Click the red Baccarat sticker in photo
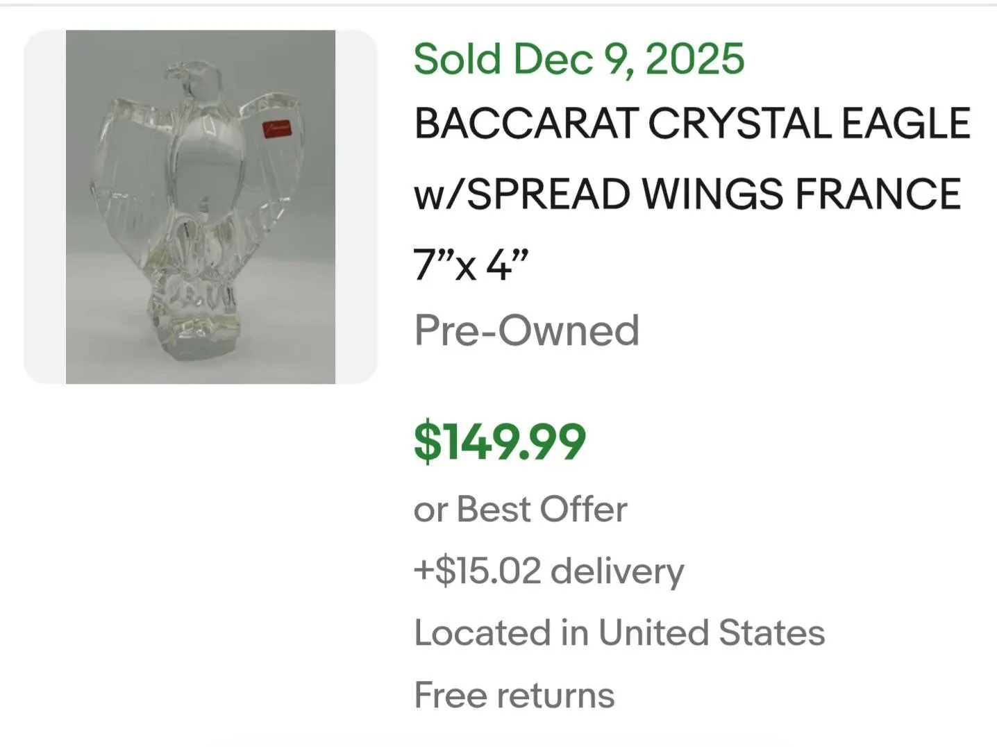997x747 pixels. tap(276, 128)
